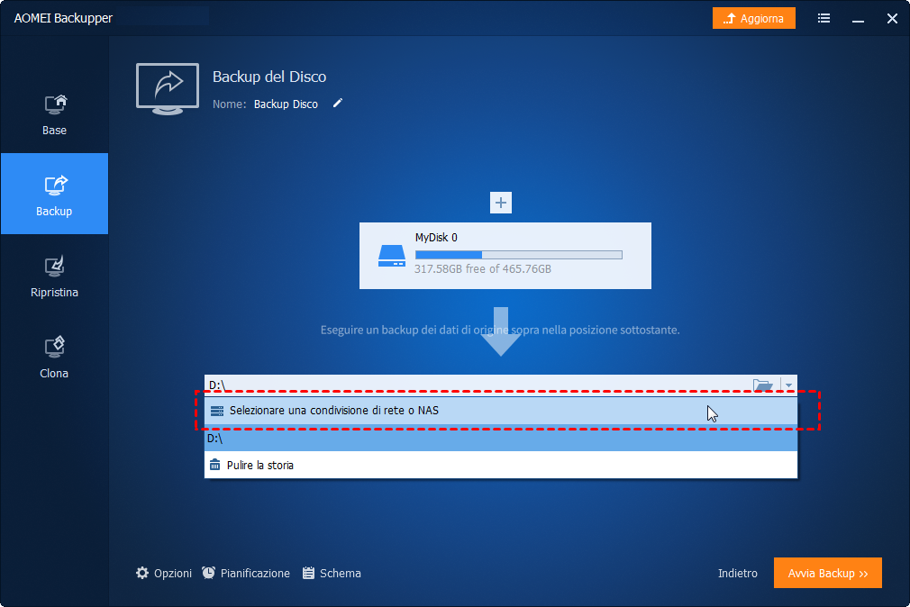Open Opzioni backup settings
Image resolution: width=910 pixels, height=607 pixels.
164,574
